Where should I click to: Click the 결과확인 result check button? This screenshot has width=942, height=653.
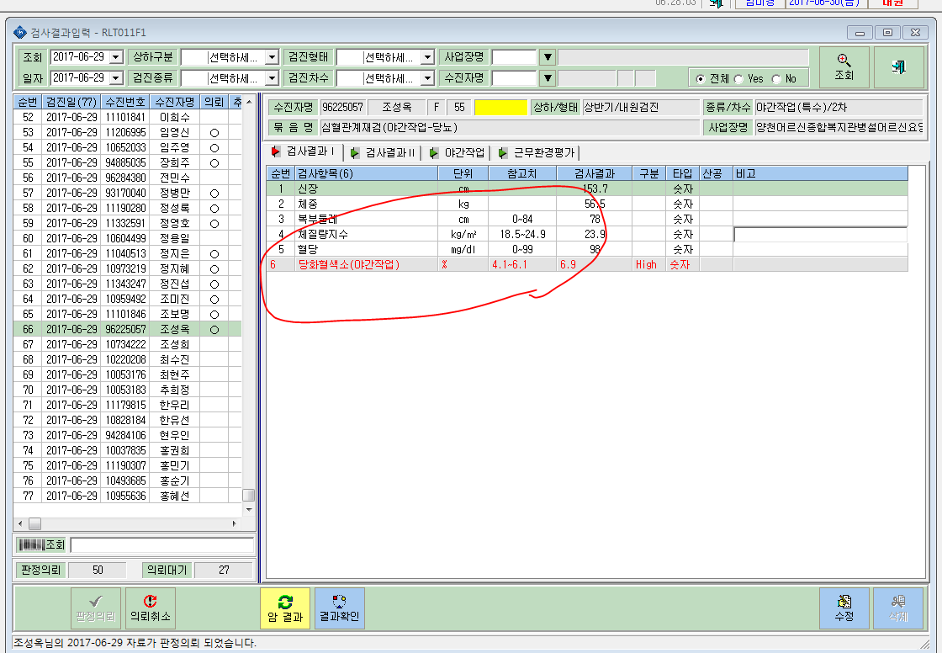point(340,608)
